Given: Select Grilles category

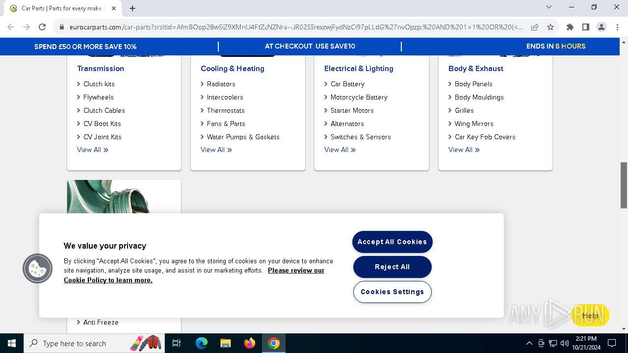Looking at the screenshot, I should coord(464,110).
